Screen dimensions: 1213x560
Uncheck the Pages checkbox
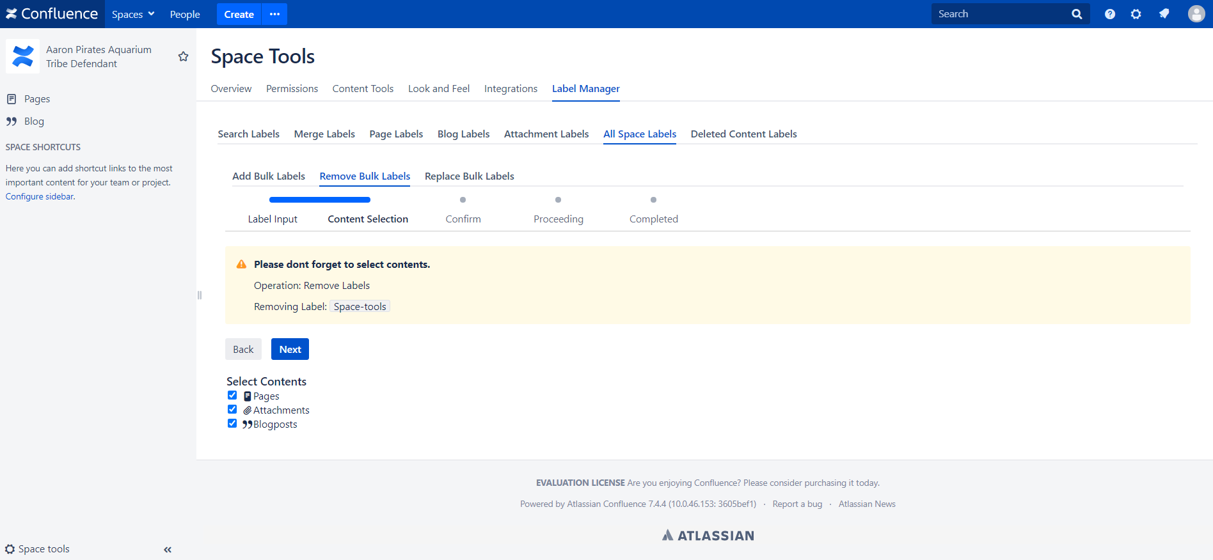pos(232,396)
